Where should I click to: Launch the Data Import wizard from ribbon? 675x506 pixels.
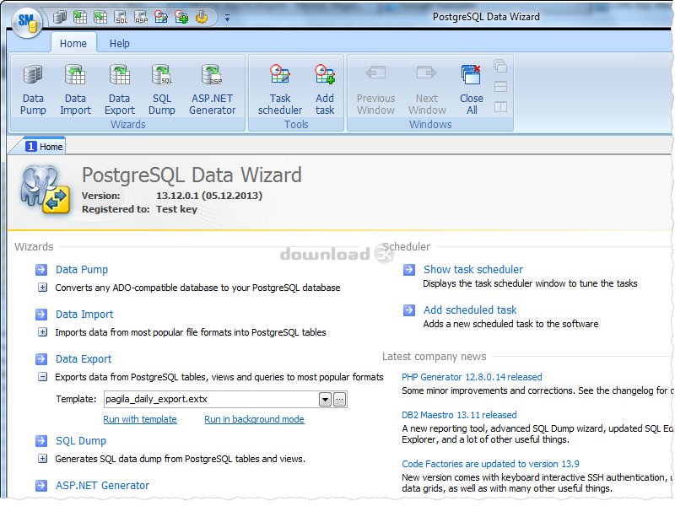tap(75, 89)
